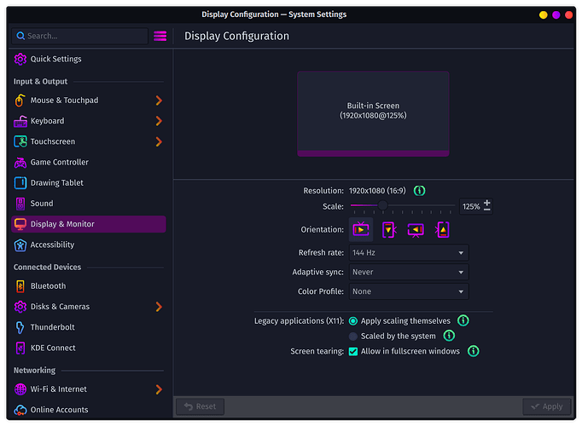Show info for Apply scaling themselves
Screen dimensions: 582x426
(x=463, y=320)
